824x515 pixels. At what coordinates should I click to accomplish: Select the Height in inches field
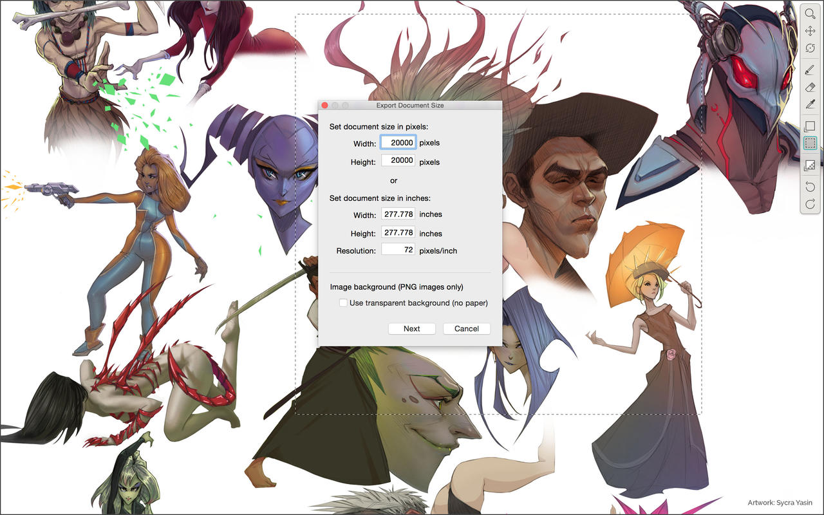click(398, 232)
